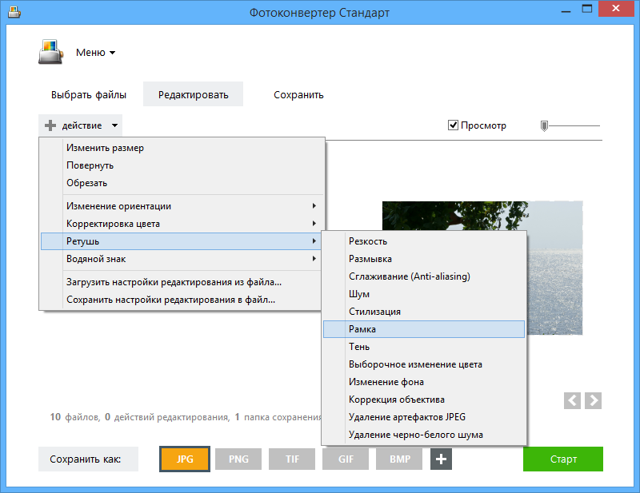Pick Стилизация in the submenu
Image resolution: width=640 pixels, height=493 pixels.
tap(424, 311)
